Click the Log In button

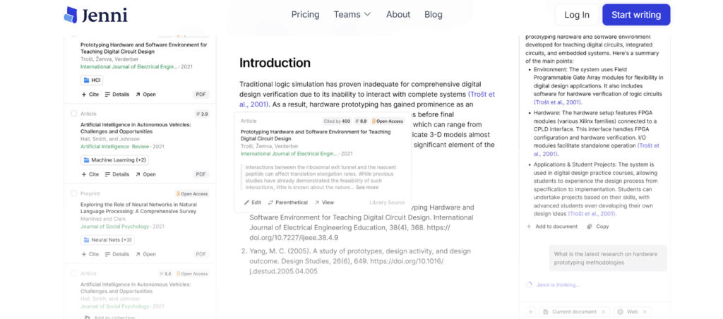(x=576, y=15)
